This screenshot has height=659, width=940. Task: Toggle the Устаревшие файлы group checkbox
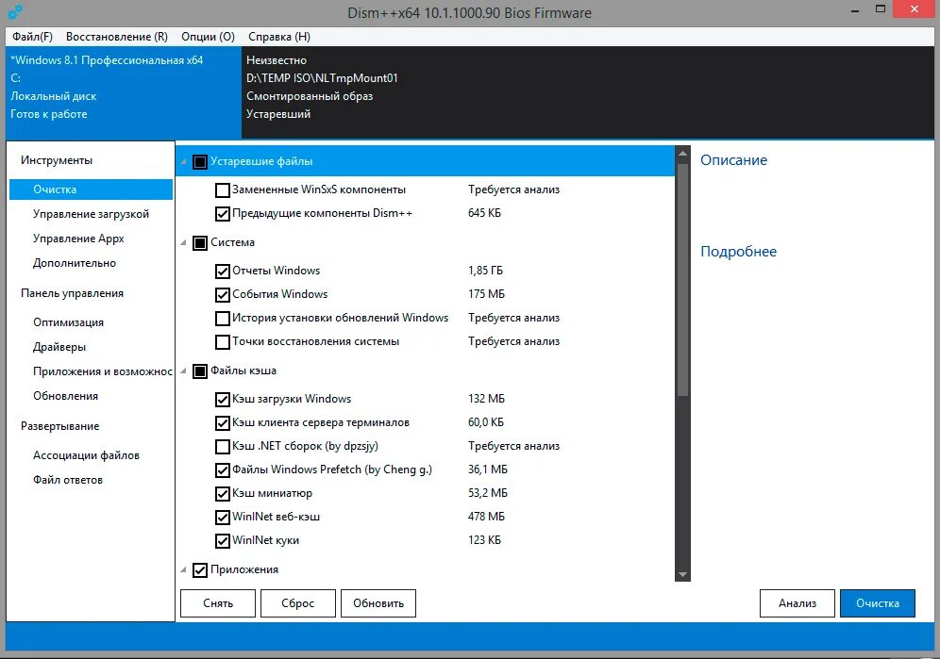200,162
